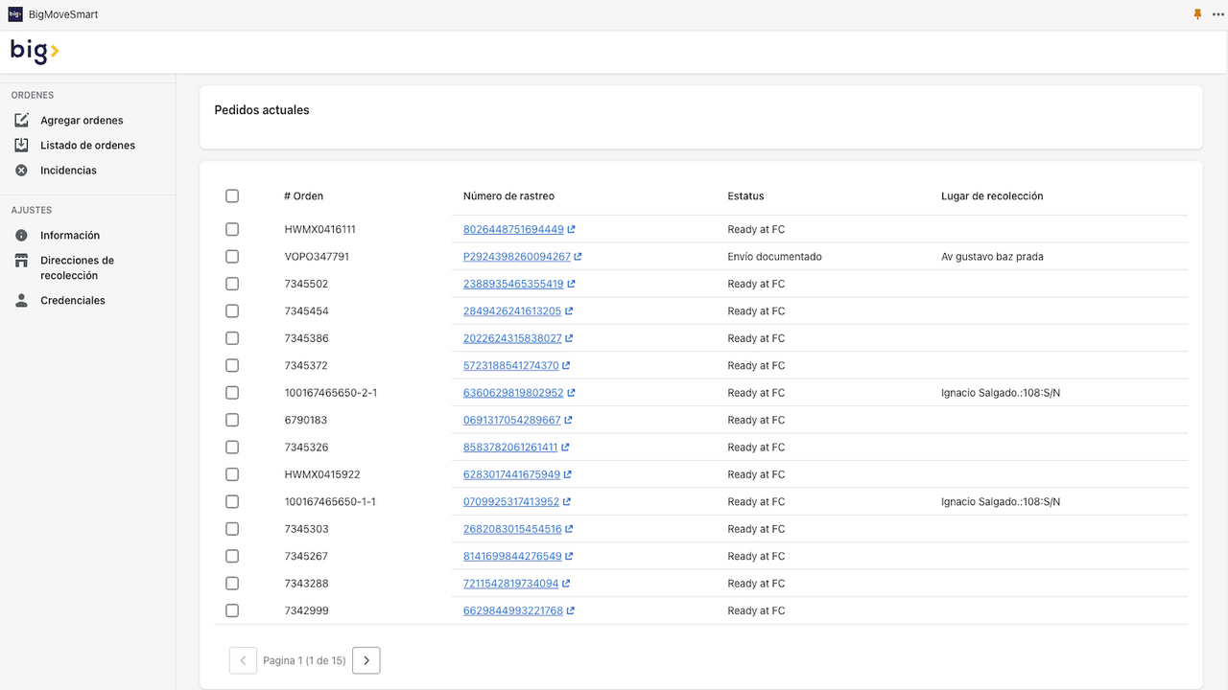1228x690 pixels.
Task: Click the BigMoveSmart app icon in title bar
Action: pos(15,14)
